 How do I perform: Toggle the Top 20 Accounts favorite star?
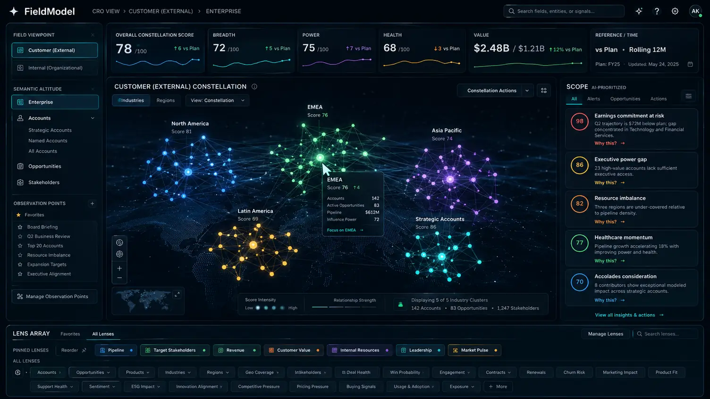[20, 246]
